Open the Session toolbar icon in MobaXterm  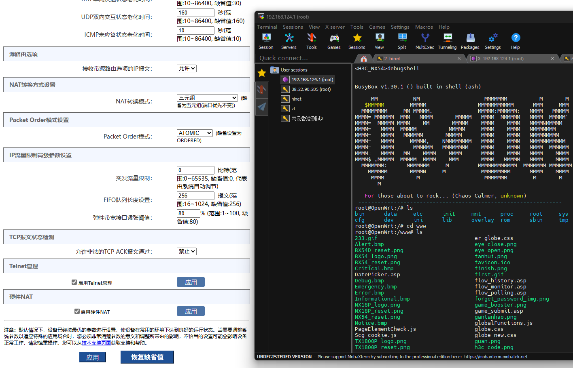click(x=266, y=38)
